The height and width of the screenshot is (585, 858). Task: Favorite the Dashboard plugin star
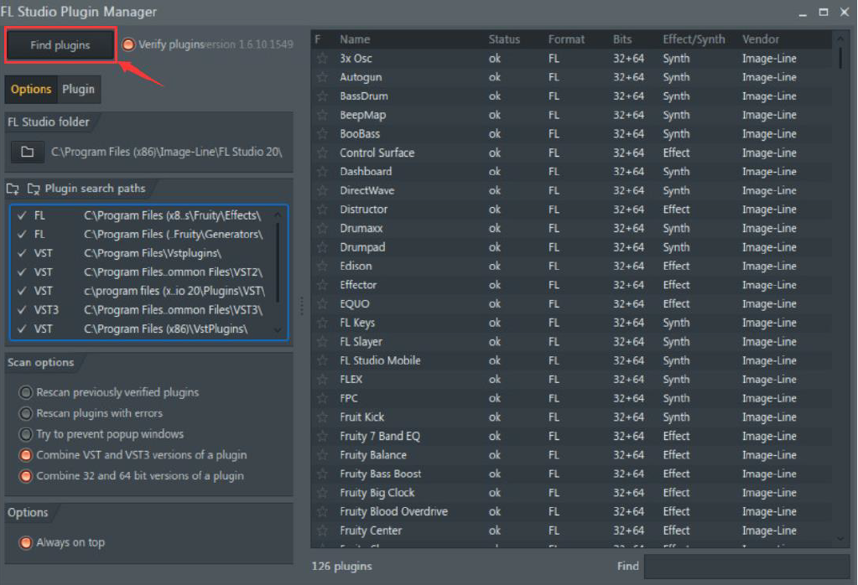click(322, 171)
